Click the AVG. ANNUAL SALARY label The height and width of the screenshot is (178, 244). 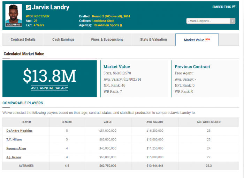(49, 88)
